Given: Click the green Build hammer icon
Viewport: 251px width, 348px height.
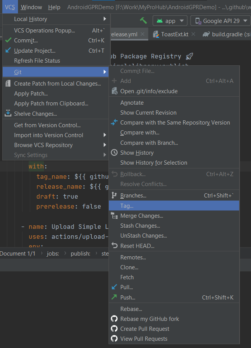Looking at the screenshot, I should point(143,21).
